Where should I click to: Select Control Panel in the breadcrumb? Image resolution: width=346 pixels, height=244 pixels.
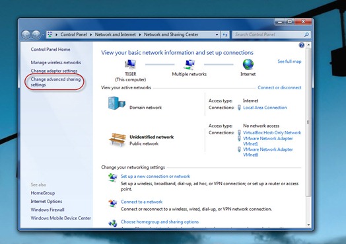[73, 34]
